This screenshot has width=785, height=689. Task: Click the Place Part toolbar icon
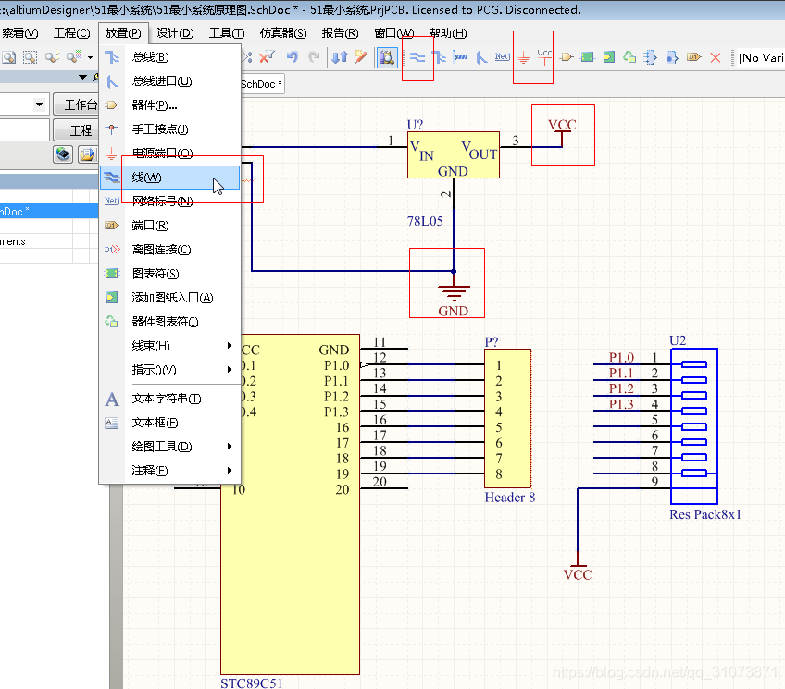566,57
